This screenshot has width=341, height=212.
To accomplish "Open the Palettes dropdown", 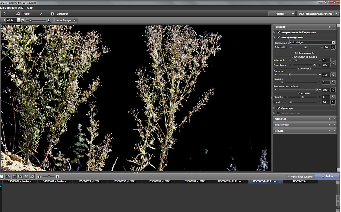I will coord(282,14).
